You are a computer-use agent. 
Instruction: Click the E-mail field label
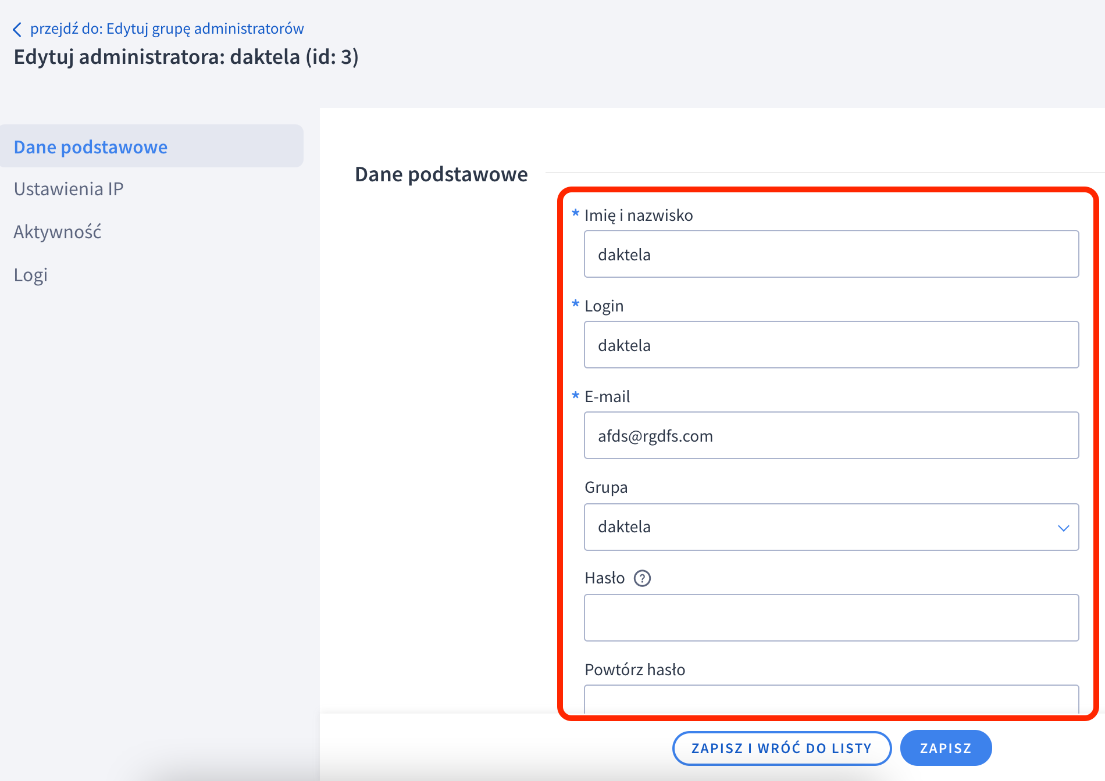pos(607,397)
